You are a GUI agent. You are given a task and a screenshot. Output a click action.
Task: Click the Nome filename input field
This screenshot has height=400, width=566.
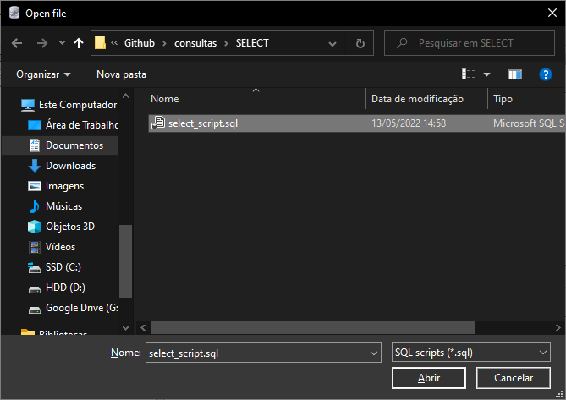[263, 353]
